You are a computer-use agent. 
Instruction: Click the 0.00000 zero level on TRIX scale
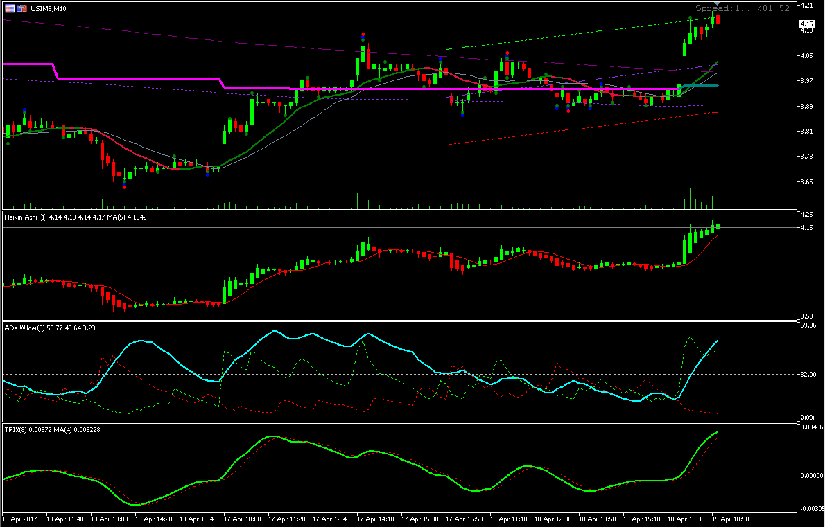(811, 476)
